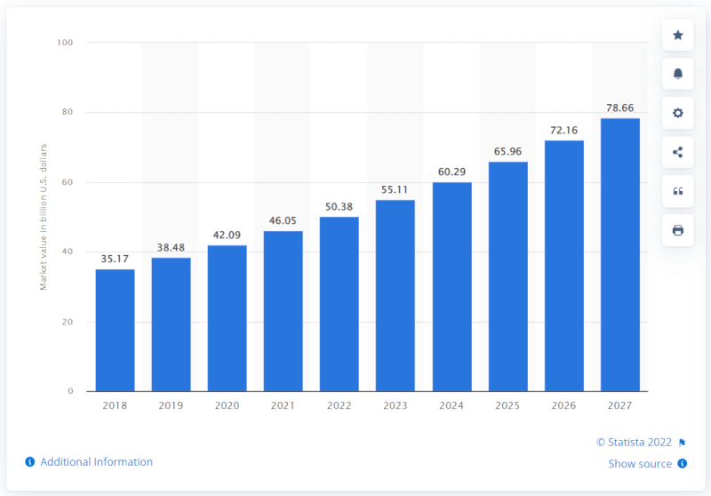The height and width of the screenshot is (496, 711).
Task: Click the © Statista 2022 link
Action: click(x=634, y=442)
